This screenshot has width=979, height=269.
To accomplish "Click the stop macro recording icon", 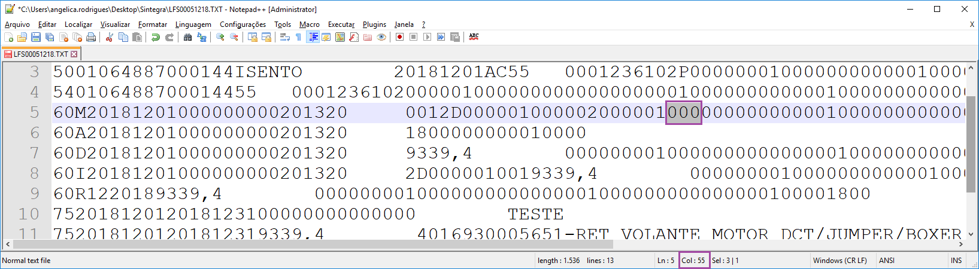I will tap(414, 37).
